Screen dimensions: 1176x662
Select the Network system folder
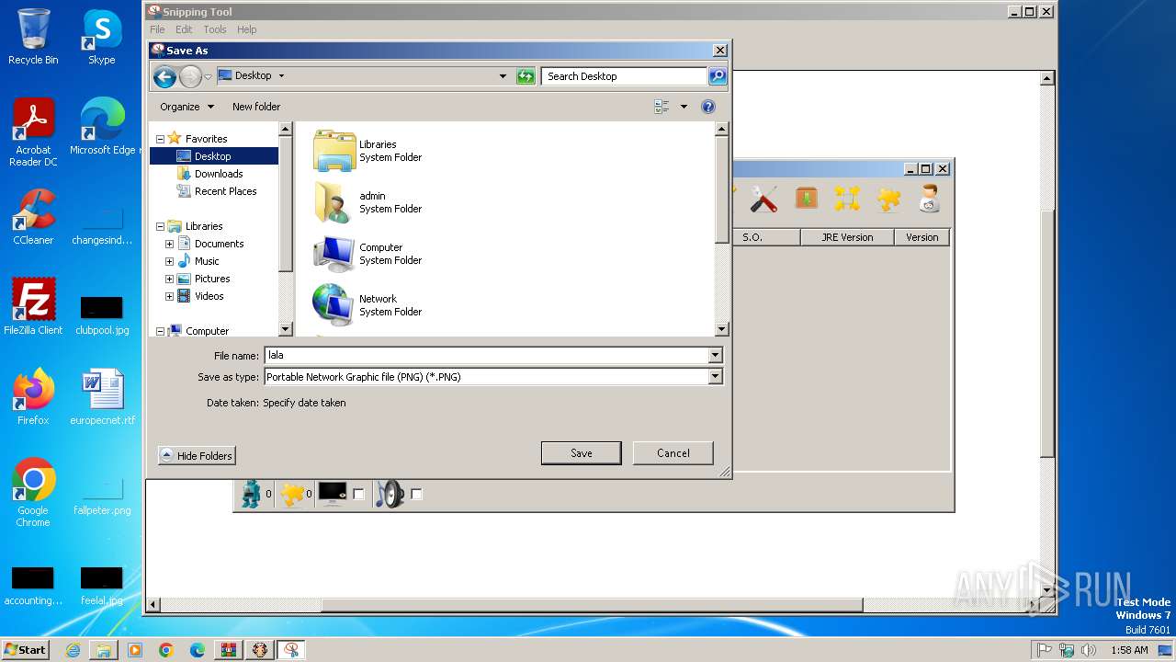click(367, 305)
